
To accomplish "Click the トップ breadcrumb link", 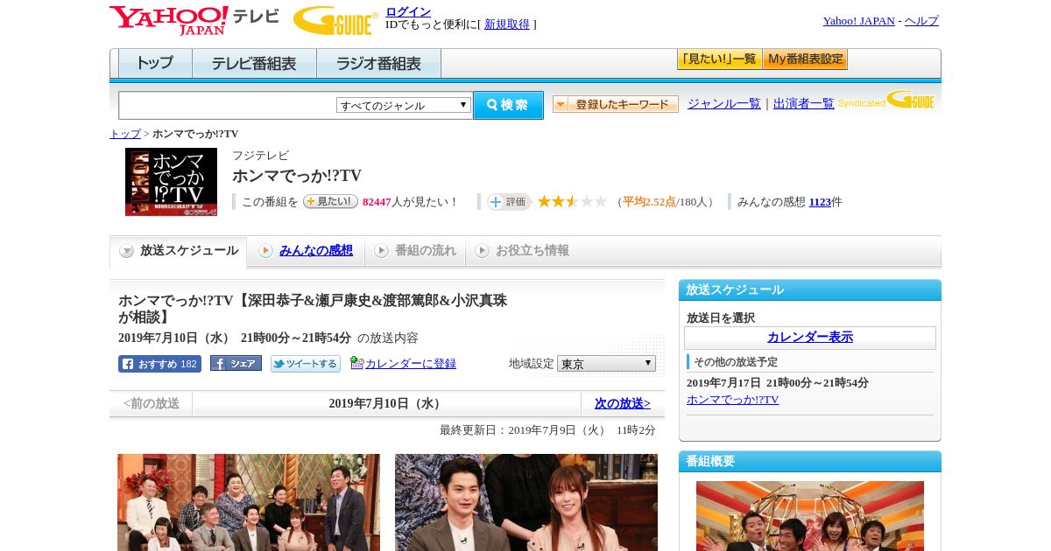I will coord(125,134).
